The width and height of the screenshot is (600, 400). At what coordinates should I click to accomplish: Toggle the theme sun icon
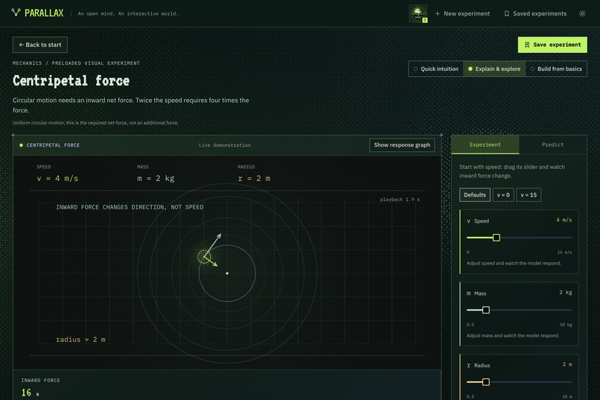pos(582,13)
